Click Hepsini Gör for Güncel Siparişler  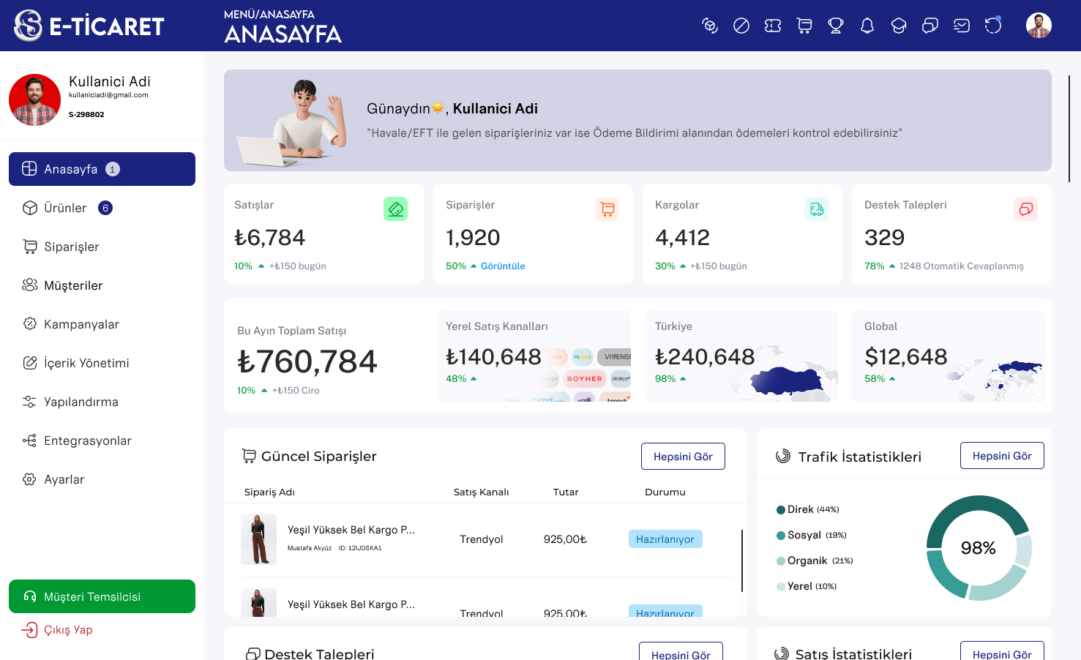point(683,457)
